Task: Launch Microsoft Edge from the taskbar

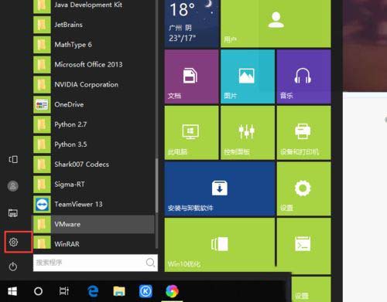Action: (x=93, y=291)
